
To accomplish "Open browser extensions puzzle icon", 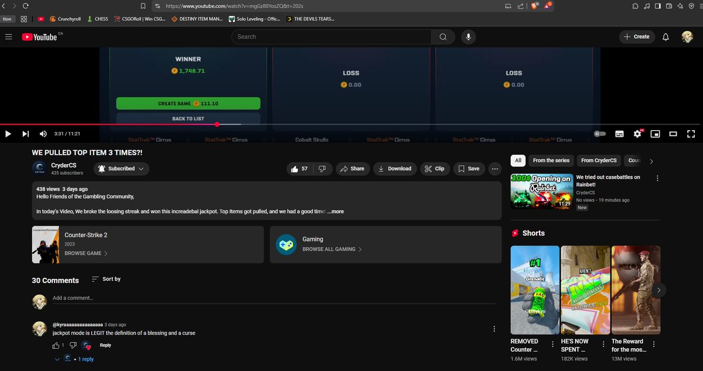I will coord(635,6).
